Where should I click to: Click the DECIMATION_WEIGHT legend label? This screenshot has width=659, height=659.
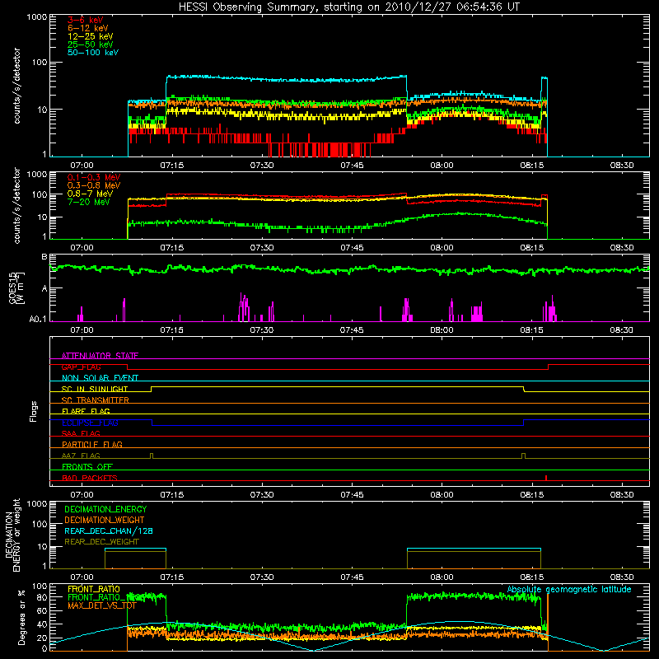[105, 520]
